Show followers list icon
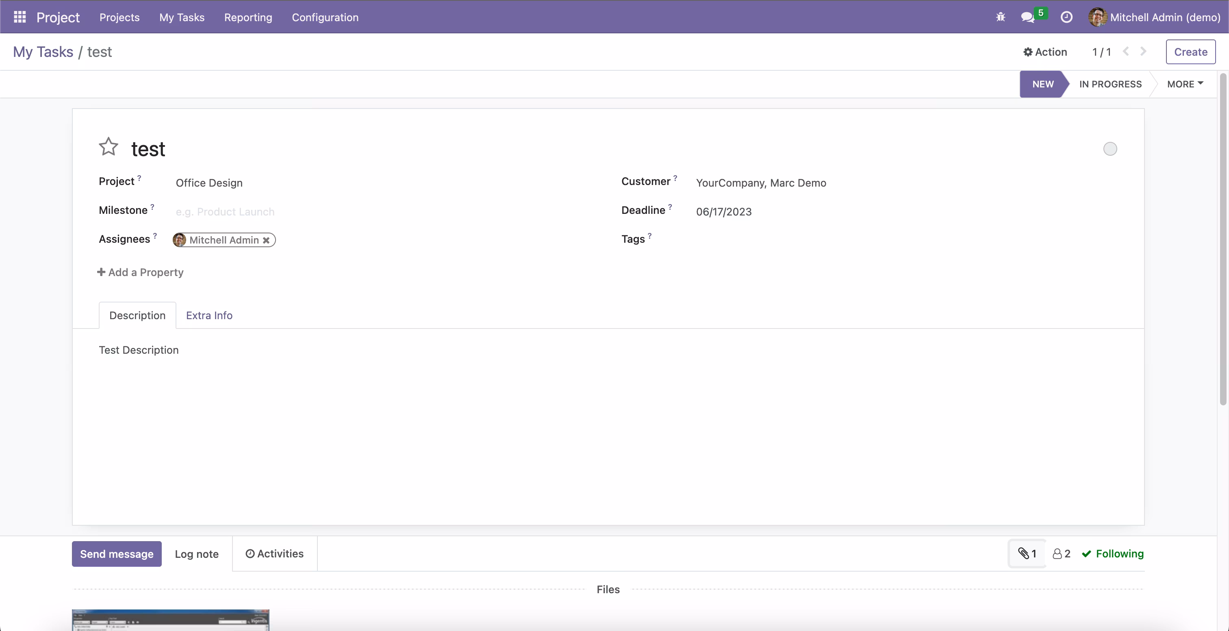 pos(1062,554)
